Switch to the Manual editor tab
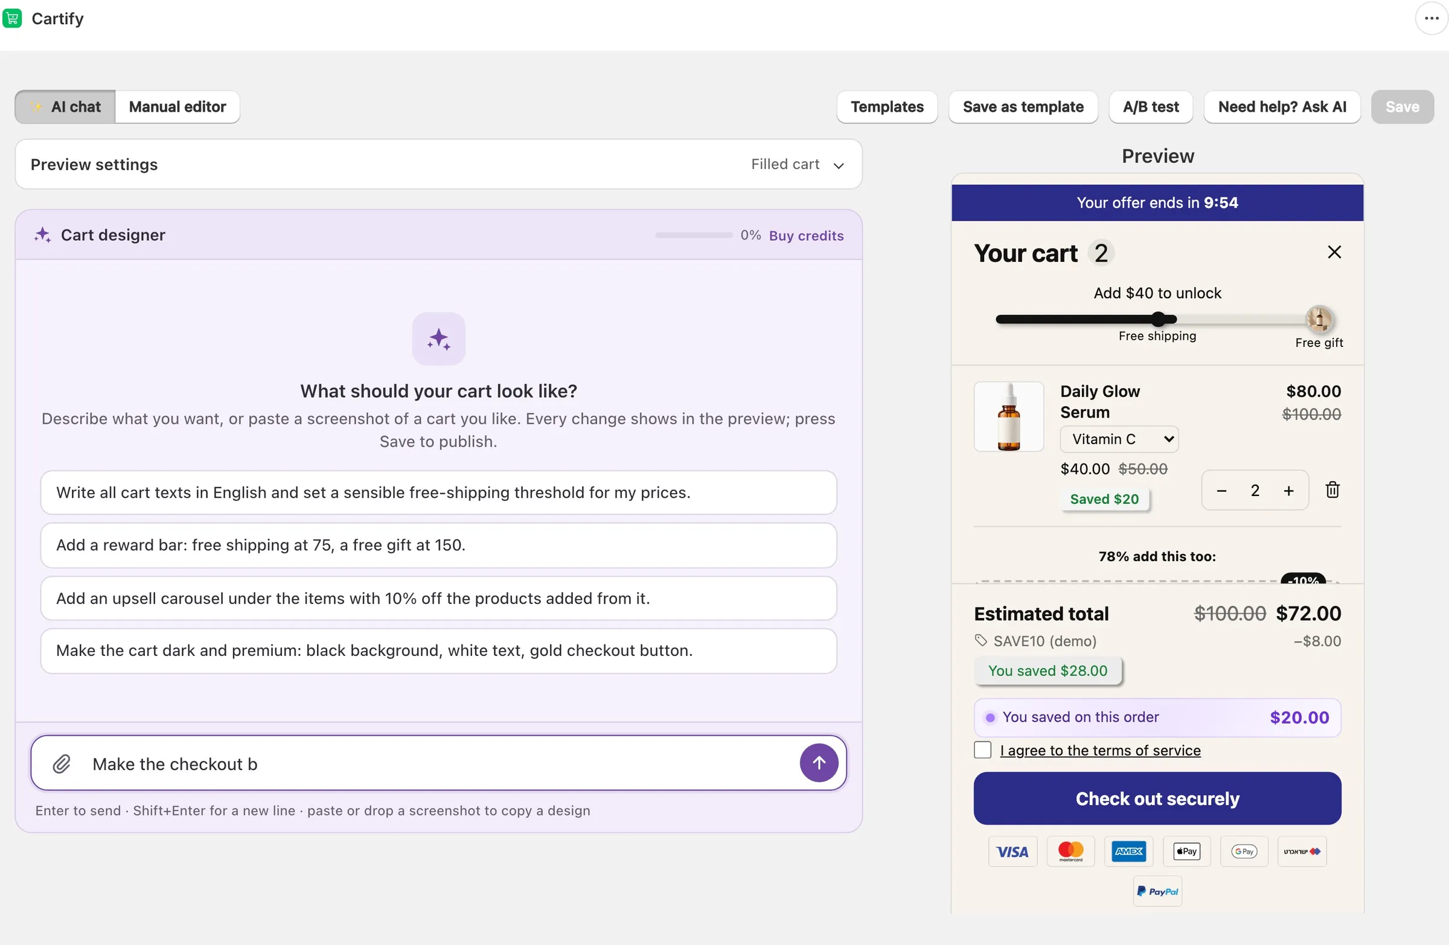This screenshot has width=1449, height=945. [177, 107]
